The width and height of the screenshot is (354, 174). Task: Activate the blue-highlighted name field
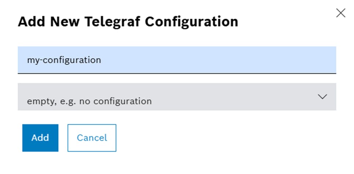tap(177, 60)
